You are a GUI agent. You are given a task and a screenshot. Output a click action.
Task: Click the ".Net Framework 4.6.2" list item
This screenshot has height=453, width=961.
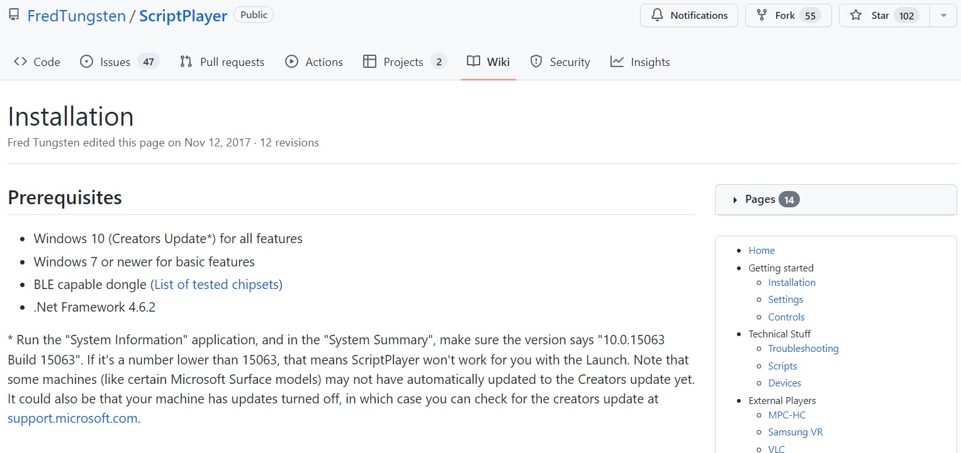[x=94, y=307]
